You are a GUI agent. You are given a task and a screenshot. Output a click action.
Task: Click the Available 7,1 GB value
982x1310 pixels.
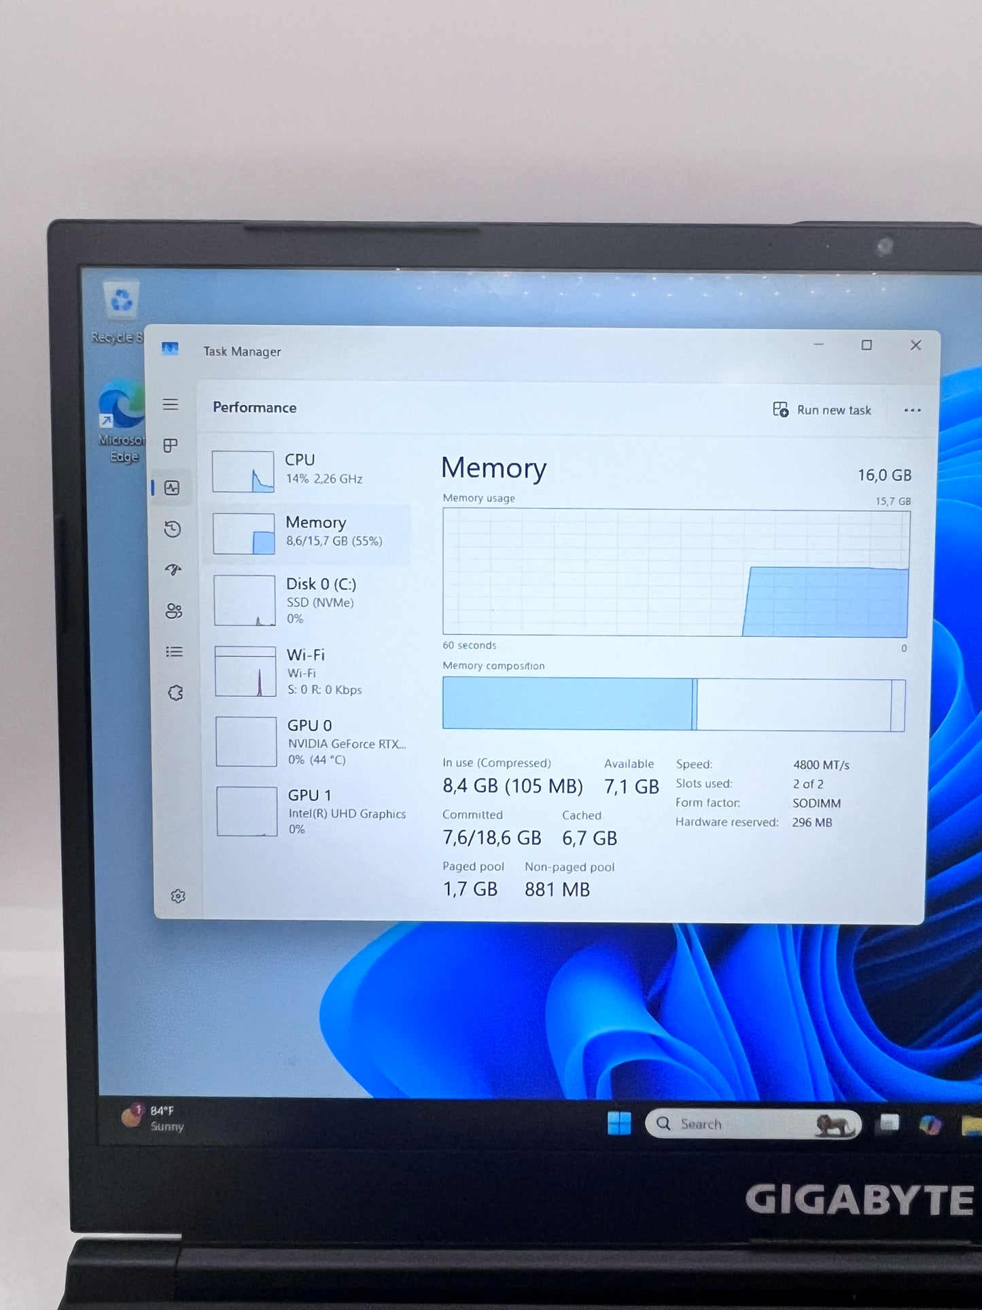coord(631,787)
